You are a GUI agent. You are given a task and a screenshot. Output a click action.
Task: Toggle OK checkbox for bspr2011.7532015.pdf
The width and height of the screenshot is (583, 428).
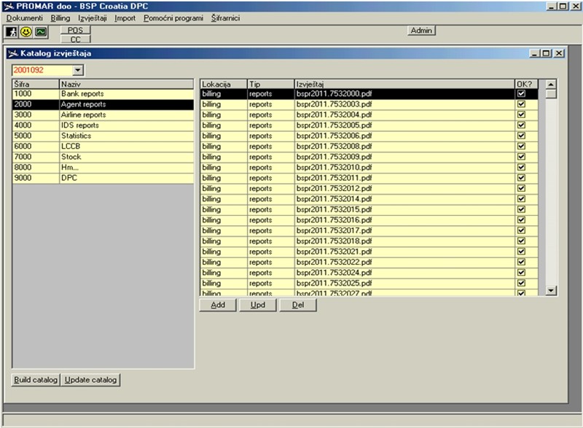coord(520,209)
